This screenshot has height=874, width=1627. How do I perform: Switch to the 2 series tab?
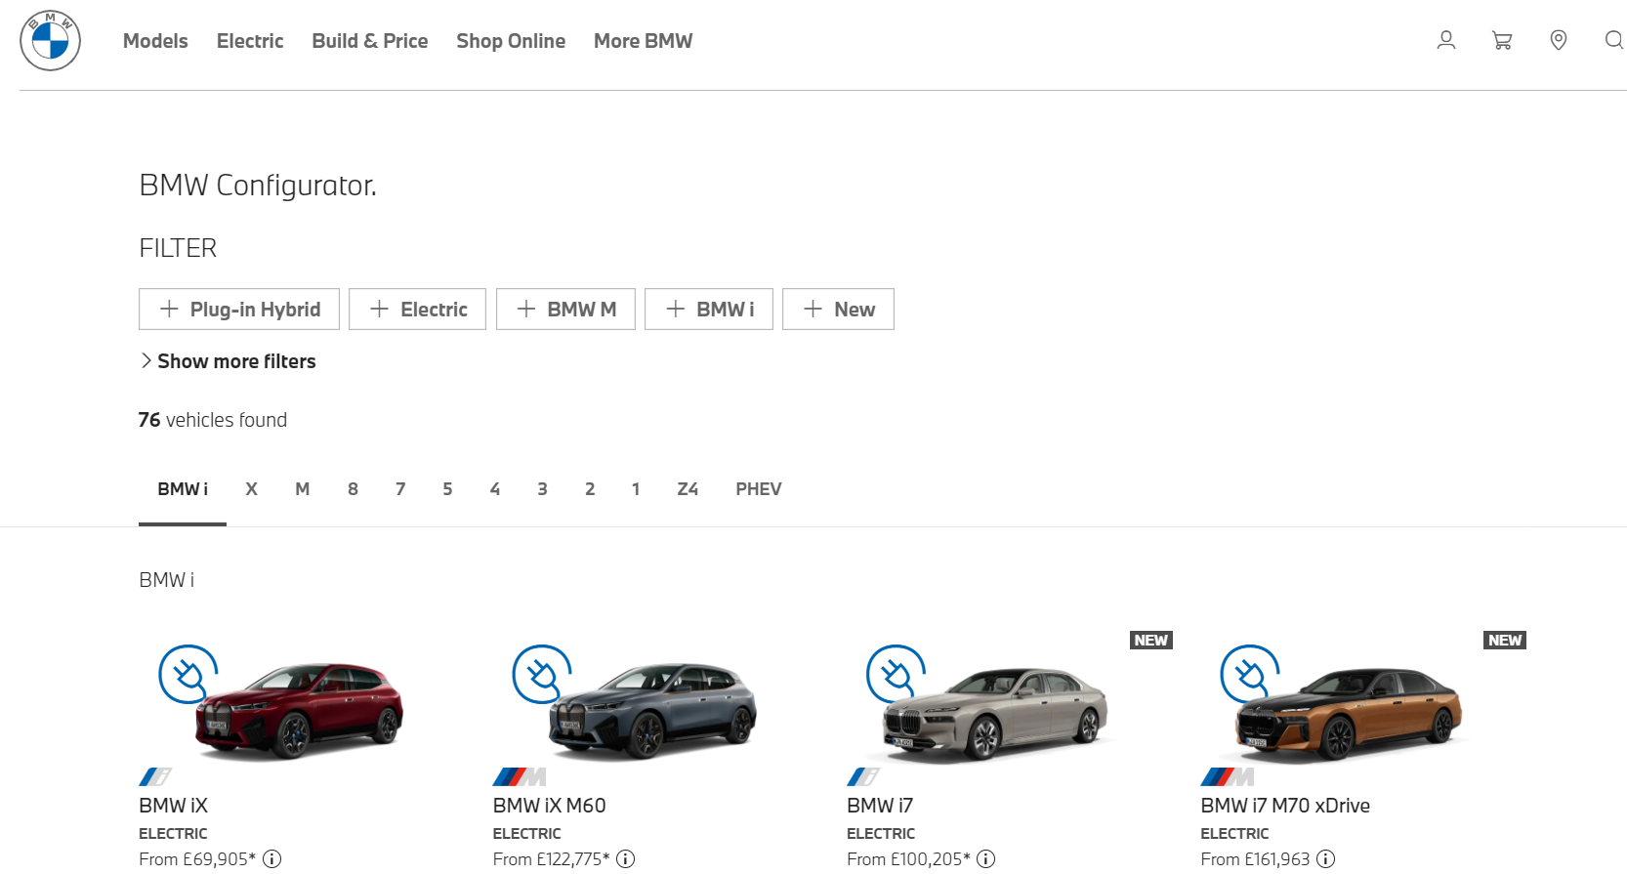tap(590, 489)
